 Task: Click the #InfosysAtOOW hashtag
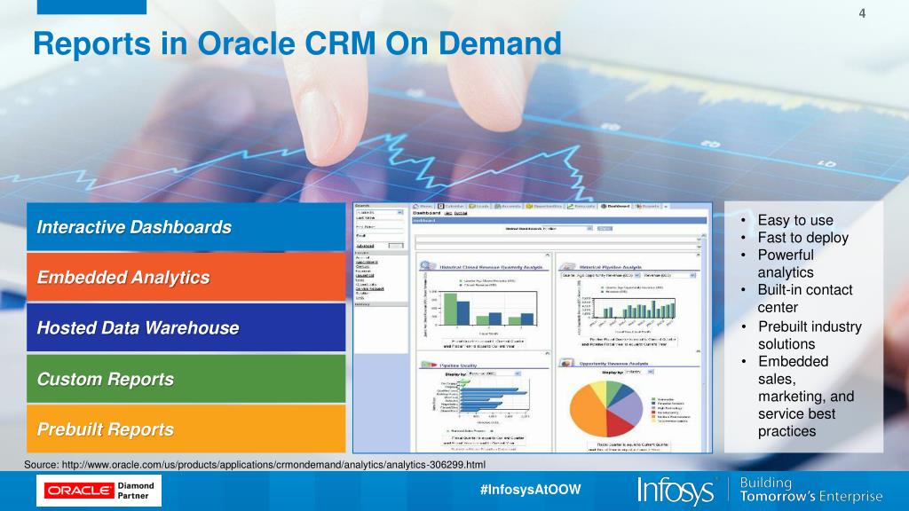(x=531, y=490)
